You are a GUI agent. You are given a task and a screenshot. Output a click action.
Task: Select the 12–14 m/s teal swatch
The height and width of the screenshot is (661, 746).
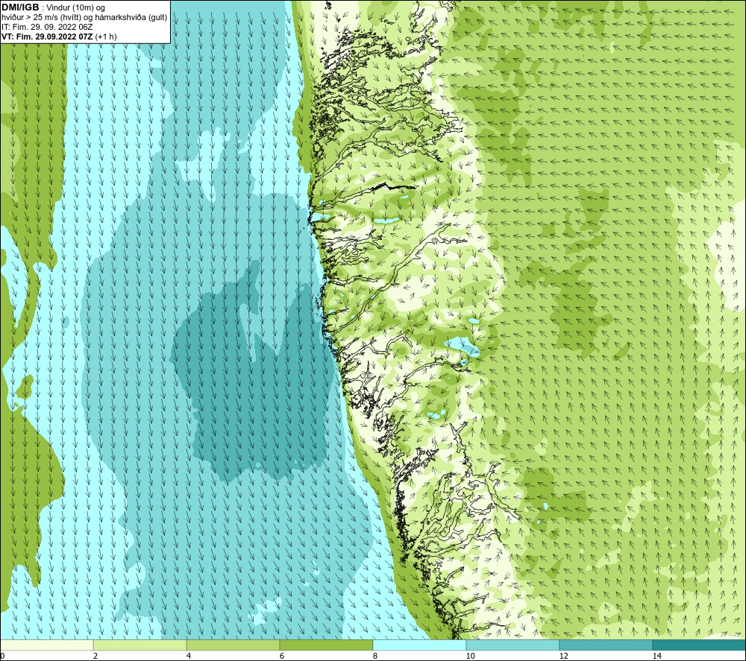point(606,645)
